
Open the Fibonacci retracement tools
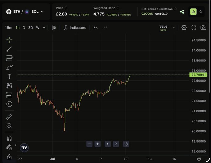click(x=9, y=58)
